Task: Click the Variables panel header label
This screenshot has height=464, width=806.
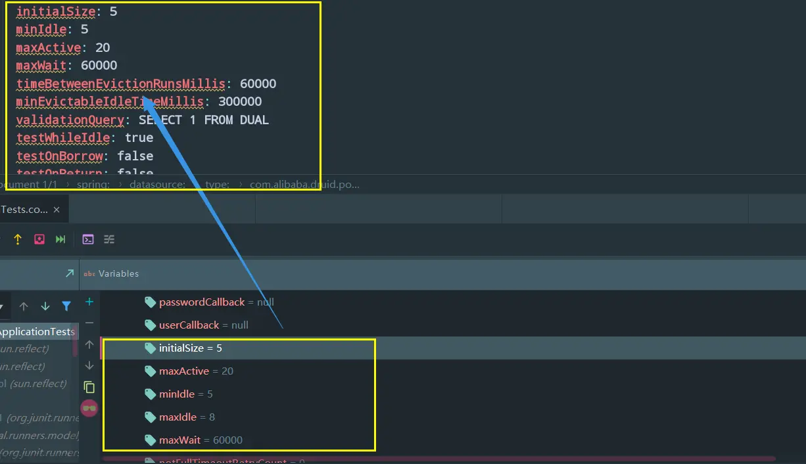Action: (119, 273)
